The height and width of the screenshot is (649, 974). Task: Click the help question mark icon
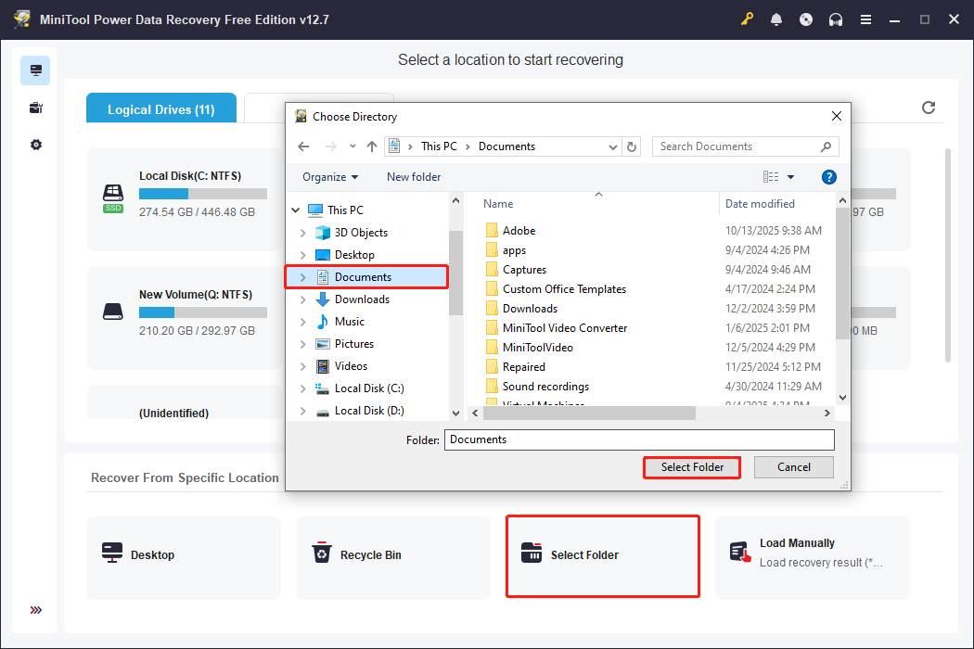(829, 177)
